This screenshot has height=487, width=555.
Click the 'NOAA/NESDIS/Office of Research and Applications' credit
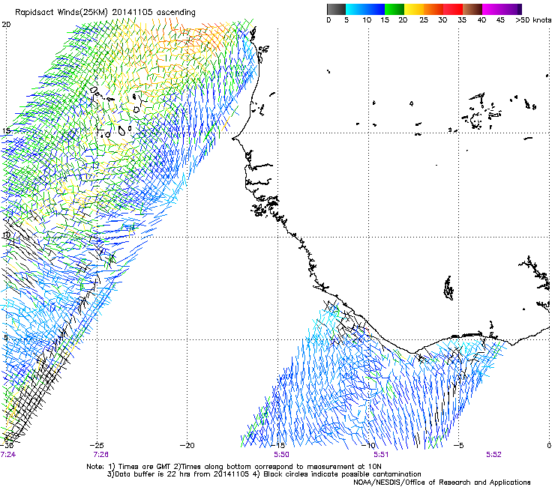pos(442,483)
